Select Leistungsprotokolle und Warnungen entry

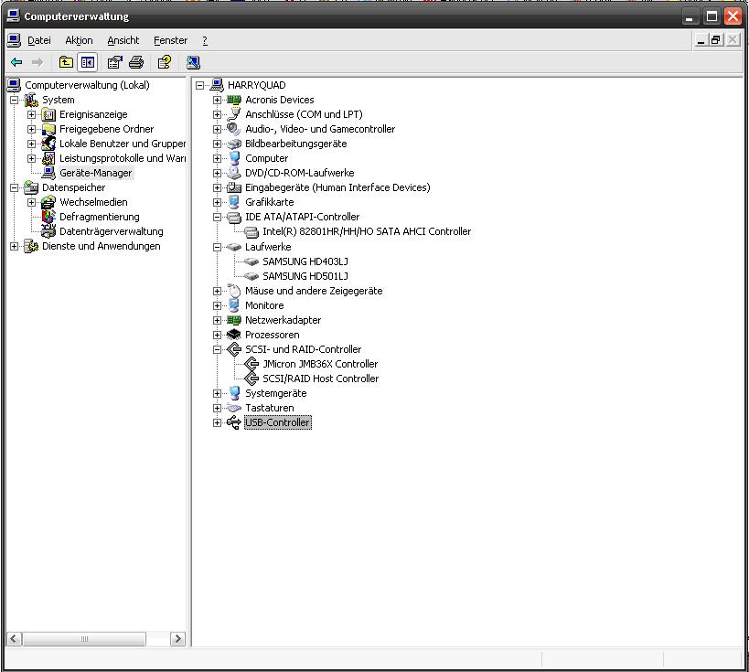click(x=123, y=158)
